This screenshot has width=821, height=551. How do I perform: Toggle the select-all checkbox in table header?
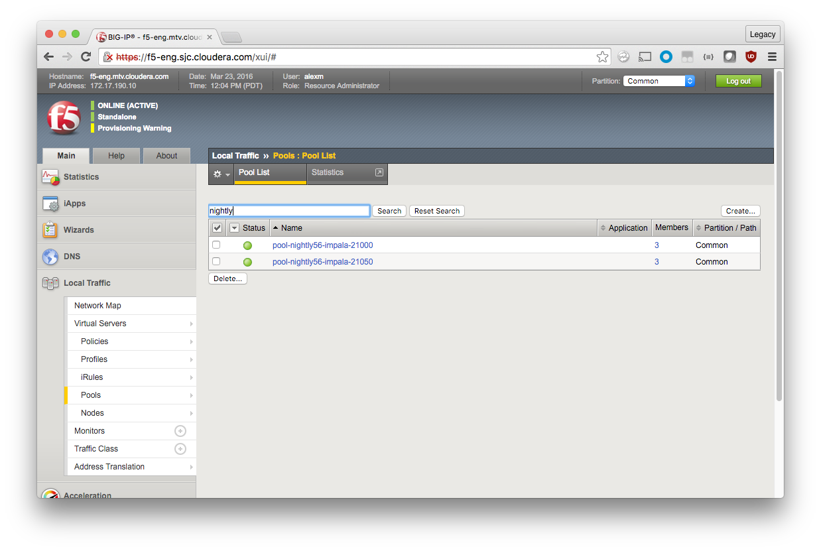coord(217,228)
